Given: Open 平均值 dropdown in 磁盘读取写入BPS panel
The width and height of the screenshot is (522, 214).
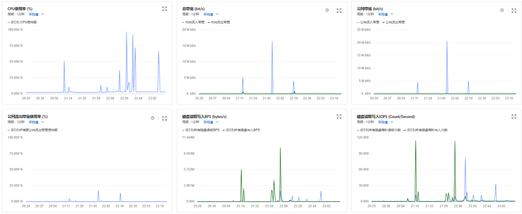Looking at the screenshot, I should pyautogui.click(x=211, y=122).
